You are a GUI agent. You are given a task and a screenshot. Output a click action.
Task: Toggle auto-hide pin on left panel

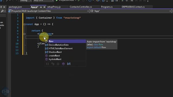coord(1,7)
